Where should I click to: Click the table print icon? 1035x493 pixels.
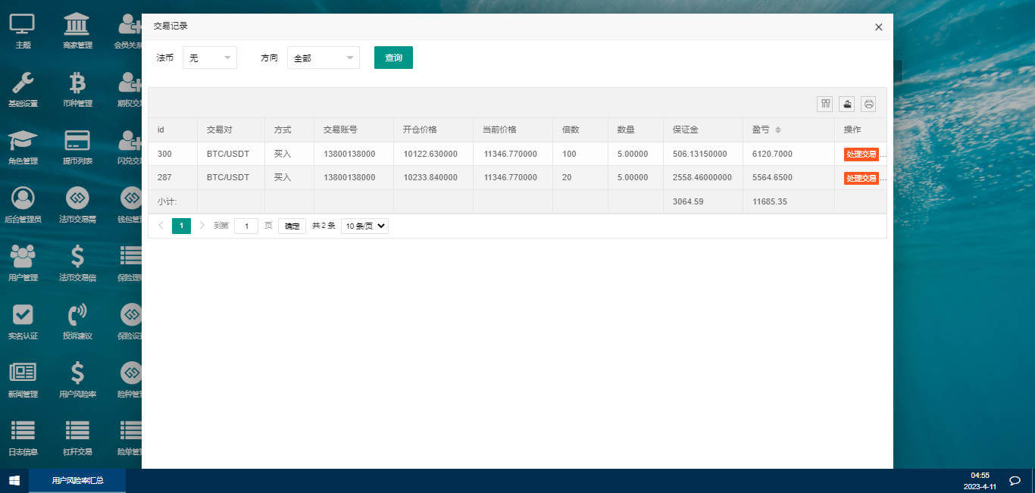(x=868, y=104)
